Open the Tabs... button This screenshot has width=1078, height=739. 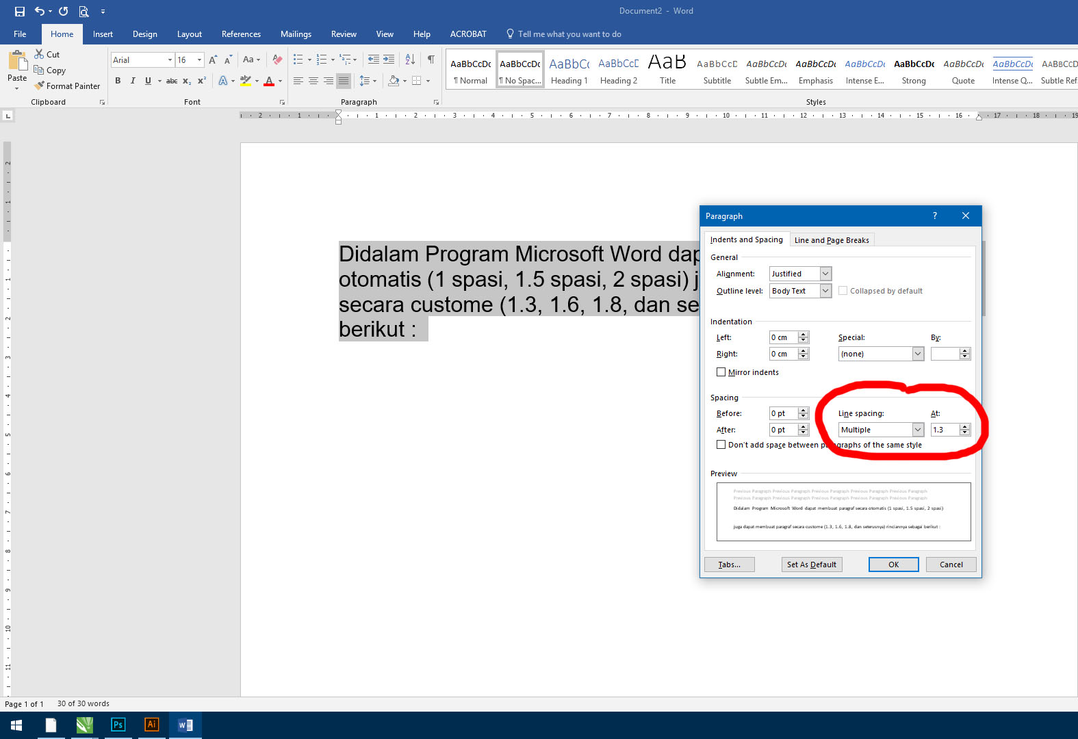click(x=729, y=565)
